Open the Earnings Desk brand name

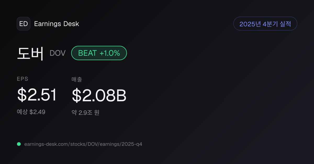[x=57, y=24]
